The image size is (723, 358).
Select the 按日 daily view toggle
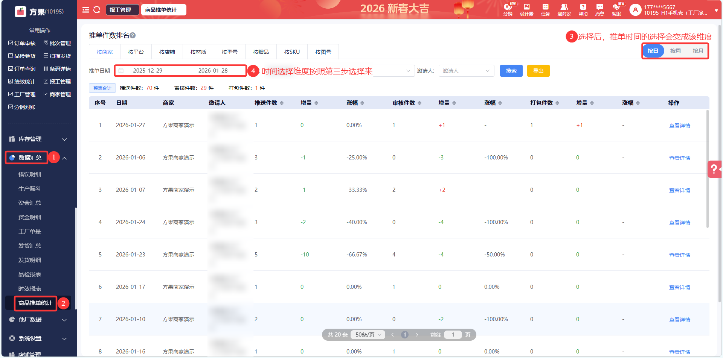(x=653, y=51)
